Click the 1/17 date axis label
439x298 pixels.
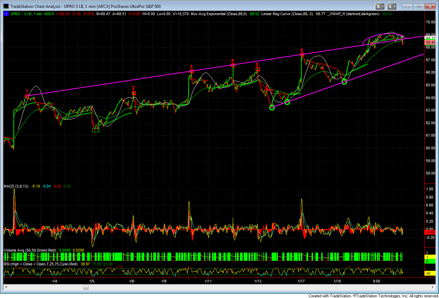coord(301,281)
